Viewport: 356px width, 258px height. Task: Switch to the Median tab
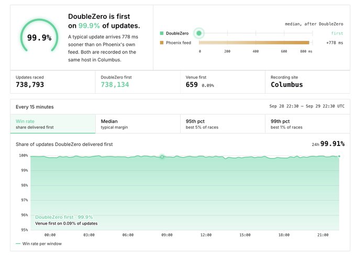tap(138, 124)
